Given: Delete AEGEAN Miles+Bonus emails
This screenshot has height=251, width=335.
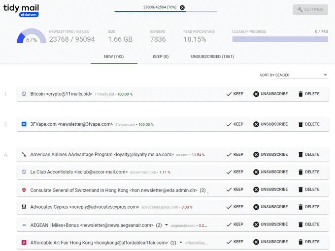Looking at the screenshot, I should (x=309, y=224).
